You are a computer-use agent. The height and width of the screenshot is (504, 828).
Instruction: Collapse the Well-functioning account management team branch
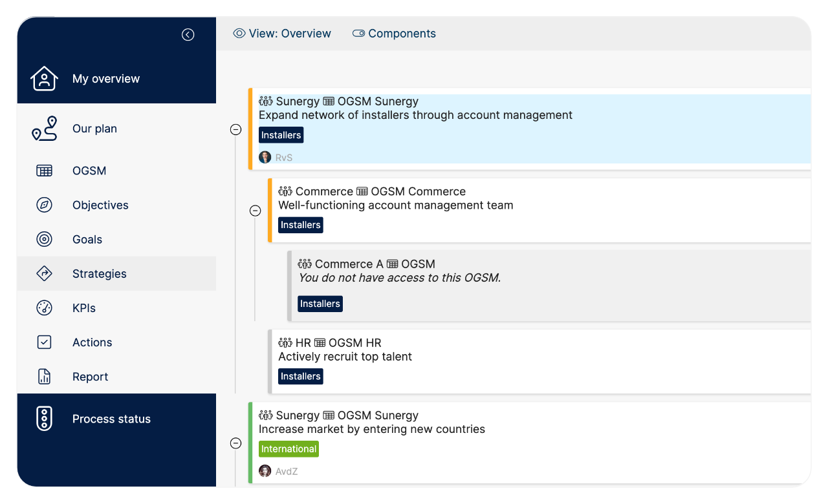point(256,211)
